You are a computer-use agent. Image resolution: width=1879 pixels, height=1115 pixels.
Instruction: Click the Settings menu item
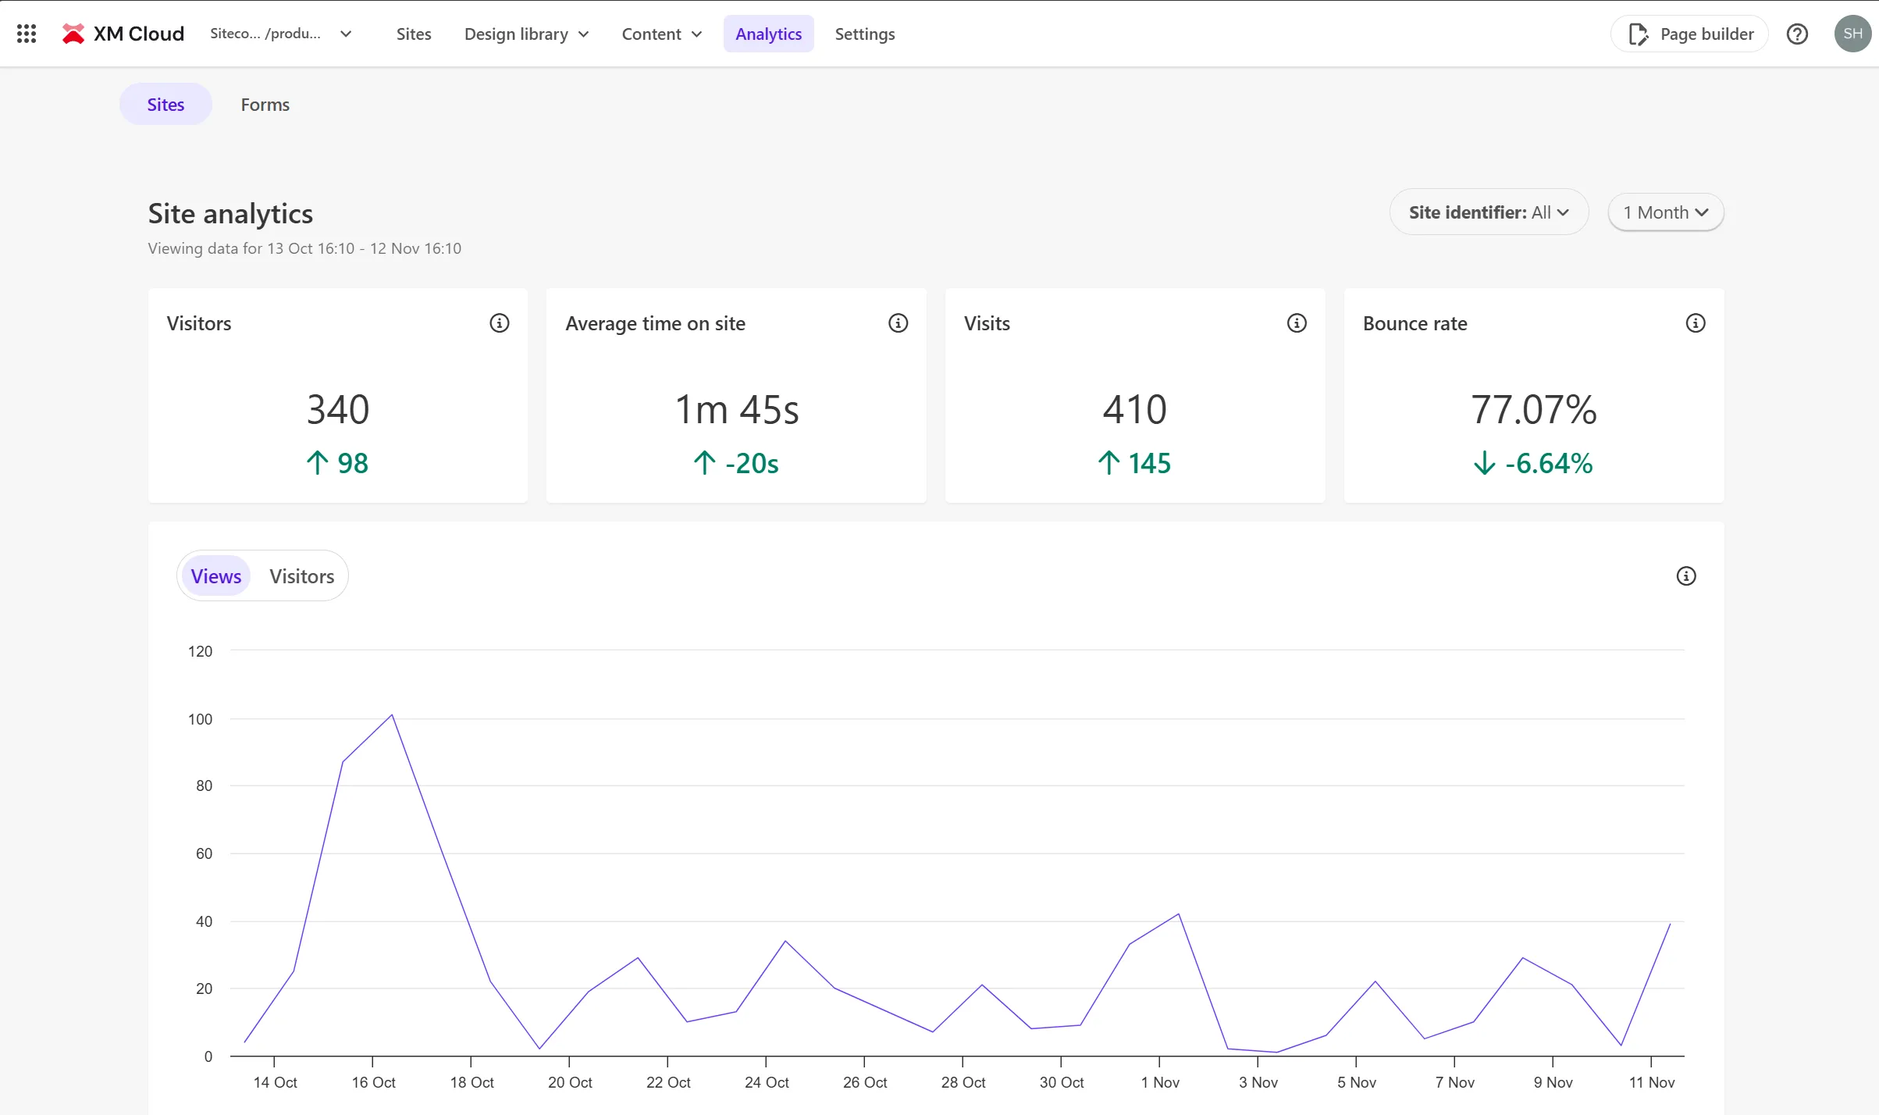click(864, 33)
